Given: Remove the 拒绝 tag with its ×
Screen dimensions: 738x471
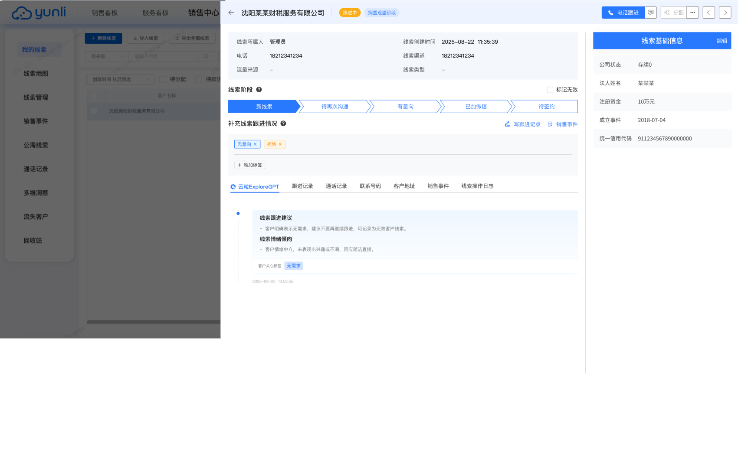Looking at the screenshot, I should click(x=280, y=144).
